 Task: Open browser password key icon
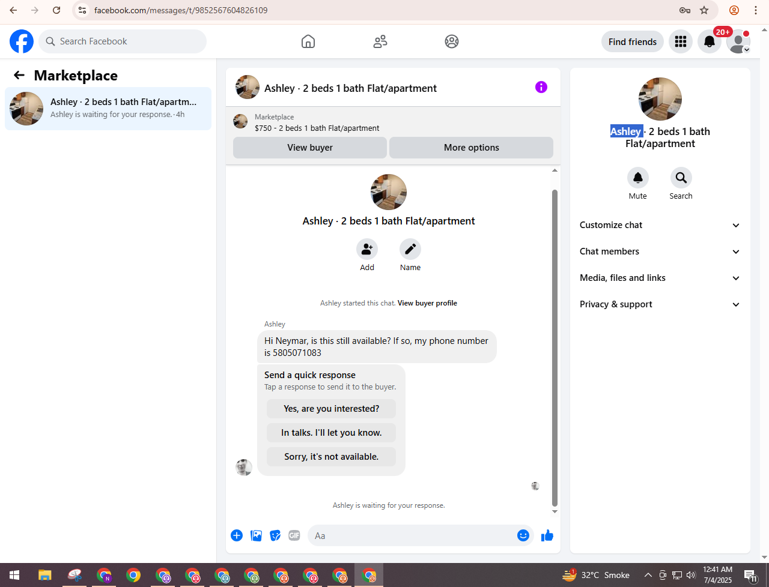(685, 10)
